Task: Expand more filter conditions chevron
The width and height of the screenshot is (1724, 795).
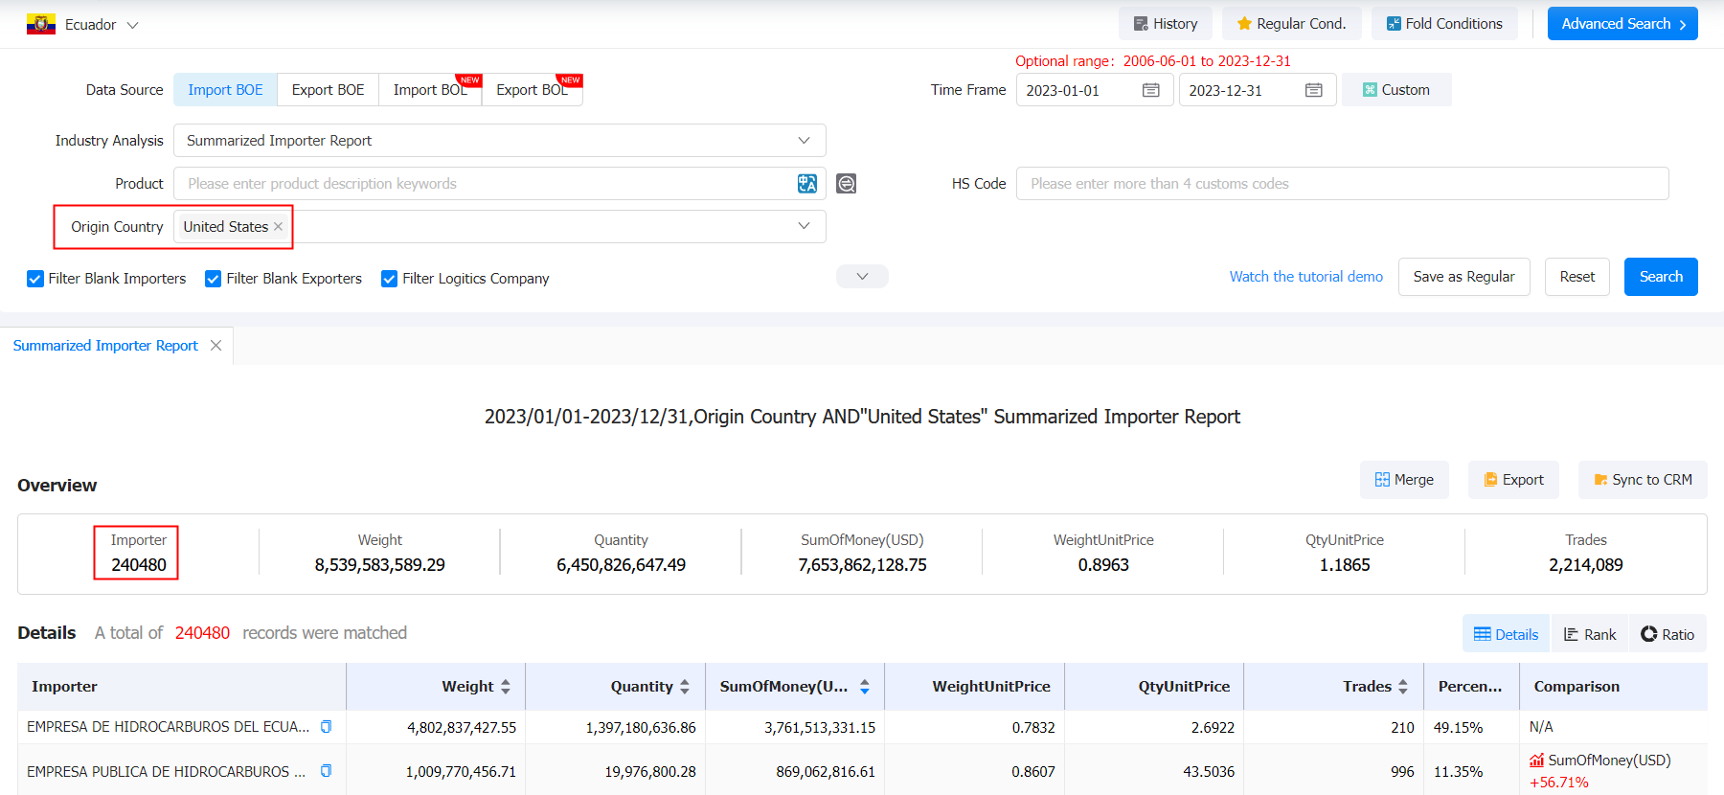Action: [x=862, y=277]
